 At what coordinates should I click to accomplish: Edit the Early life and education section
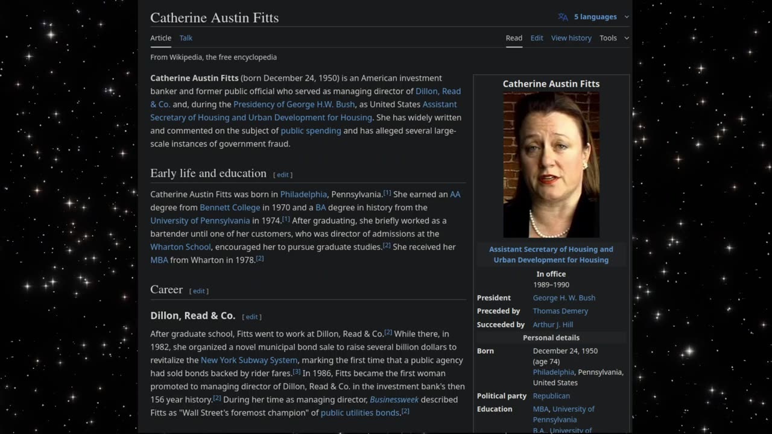point(283,175)
